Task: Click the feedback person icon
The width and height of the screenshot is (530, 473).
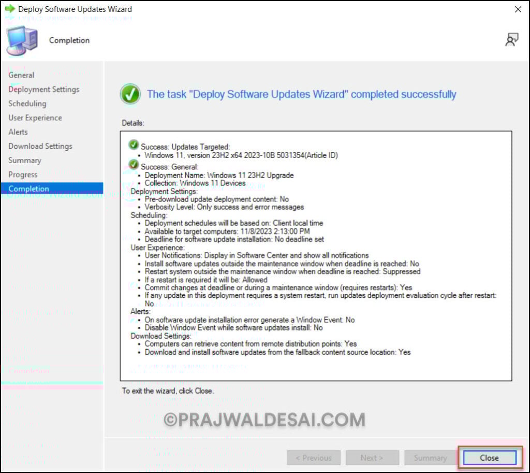Action: click(x=512, y=39)
